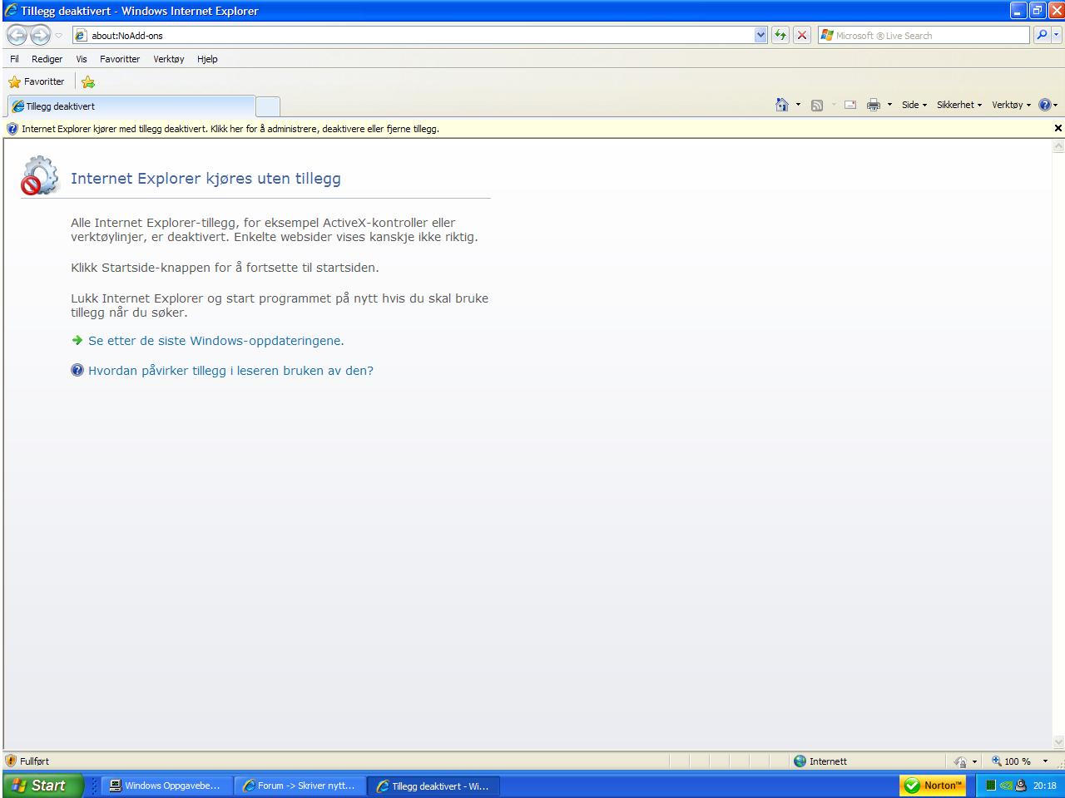Click the blue help question mark icon
Screen dimensions: 1065x798
click(x=1045, y=105)
